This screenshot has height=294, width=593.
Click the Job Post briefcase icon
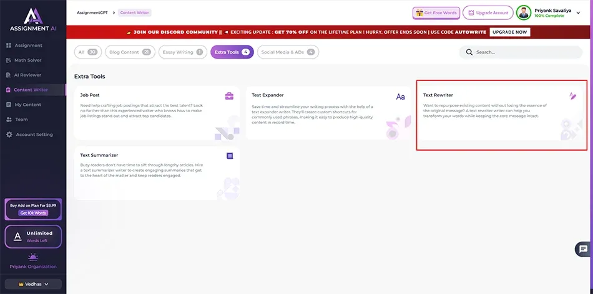(229, 96)
